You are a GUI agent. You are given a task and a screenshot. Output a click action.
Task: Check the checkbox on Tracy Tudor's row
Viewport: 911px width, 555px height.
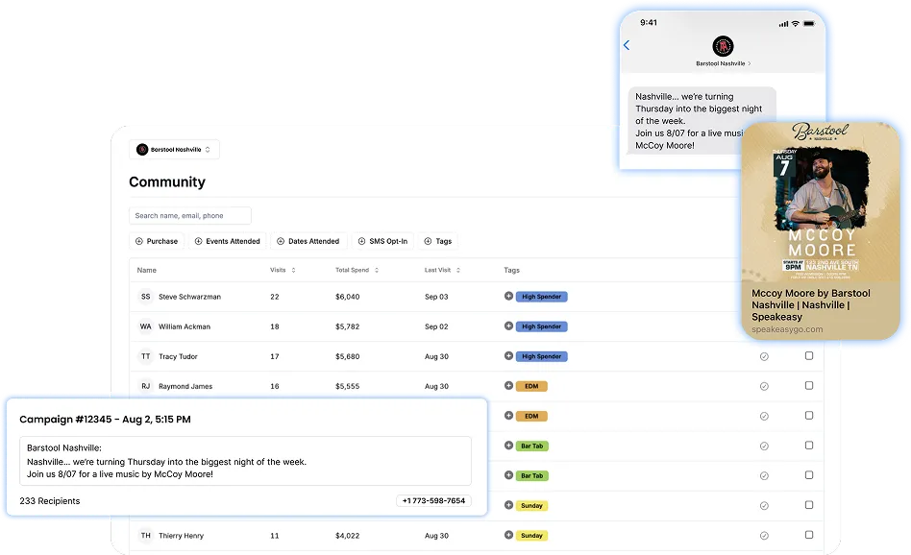810,356
